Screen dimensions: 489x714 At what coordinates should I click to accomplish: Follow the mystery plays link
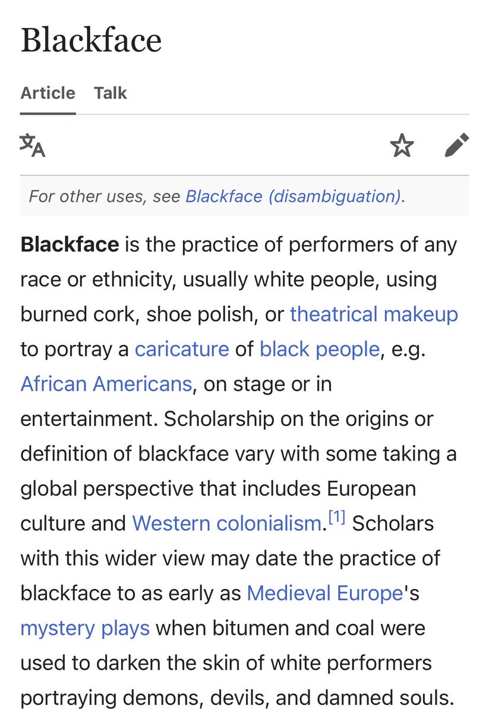point(85,628)
